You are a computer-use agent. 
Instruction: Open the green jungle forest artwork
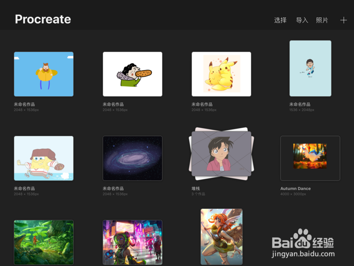44,243
